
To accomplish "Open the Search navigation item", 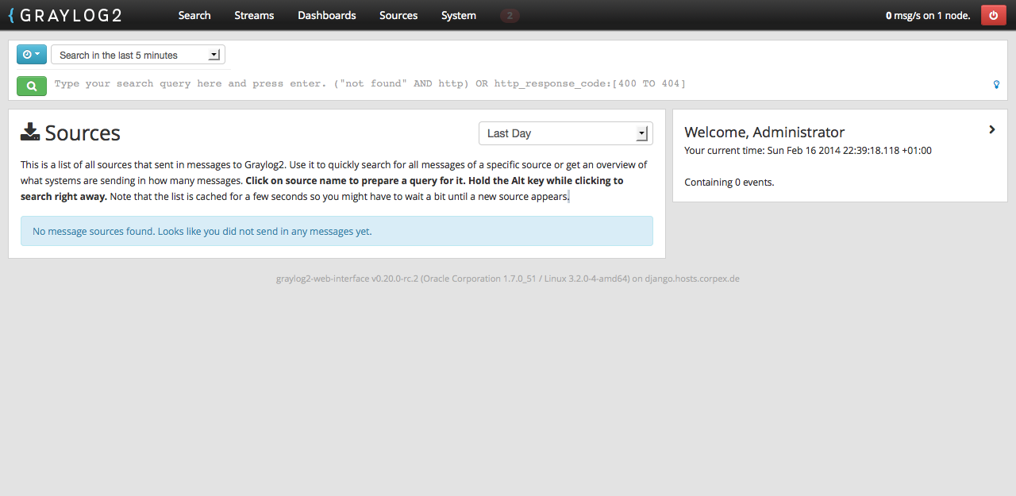I will tap(194, 15).
